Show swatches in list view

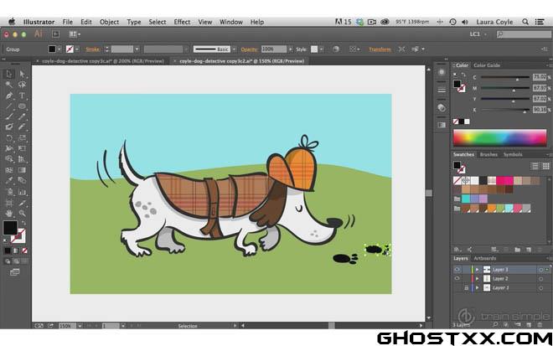coord(535,166)
